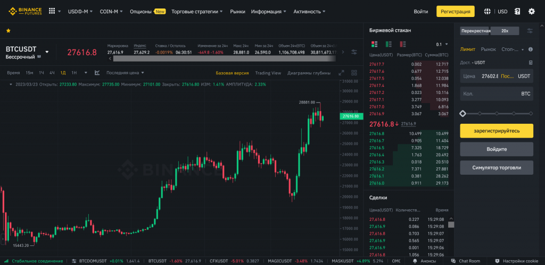The height and width of the screenshot is (265, 545).
Task: Open the multi-chart grid layout icon
Action: [354, 73]
